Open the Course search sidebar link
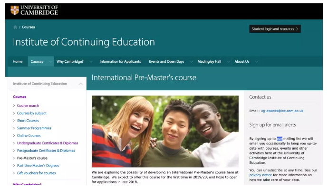Screen dimensions: 328x189 [x=28, y=105]
